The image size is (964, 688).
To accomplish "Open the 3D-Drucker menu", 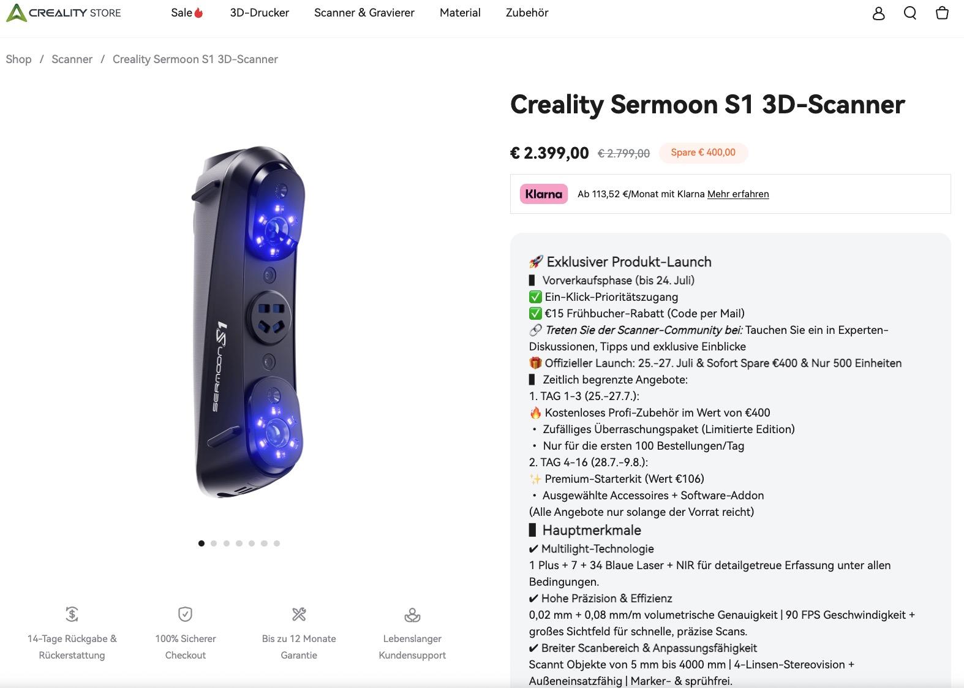I will point(259,13).
